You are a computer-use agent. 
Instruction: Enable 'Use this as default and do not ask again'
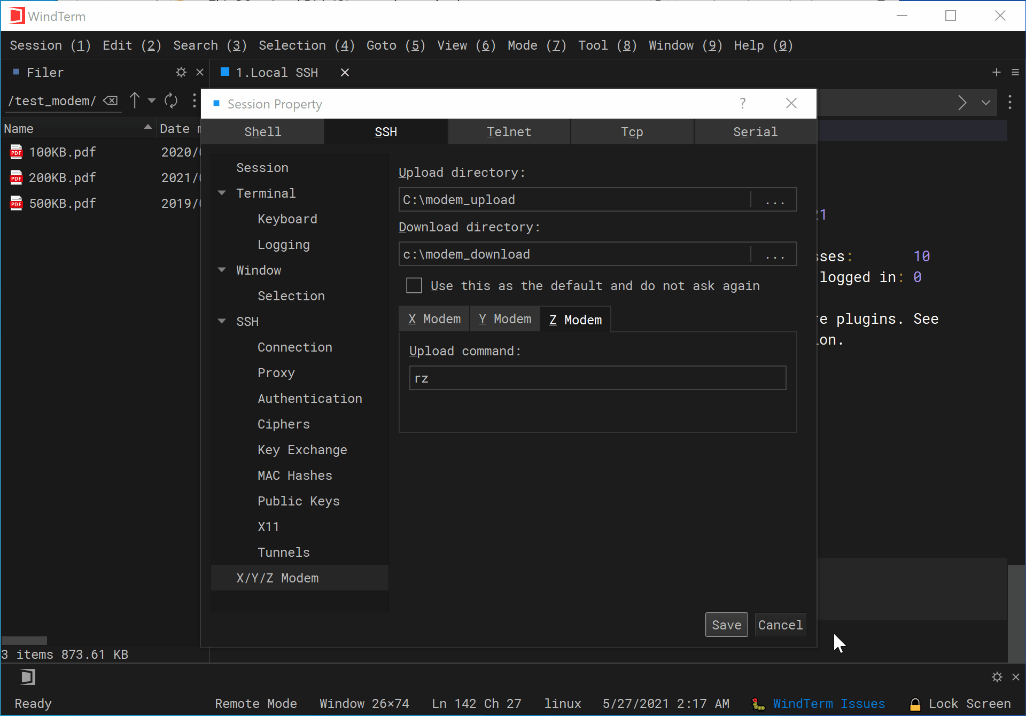pos(414,285)
